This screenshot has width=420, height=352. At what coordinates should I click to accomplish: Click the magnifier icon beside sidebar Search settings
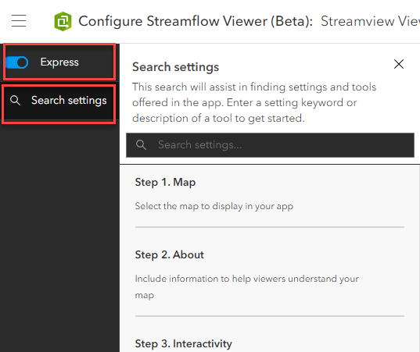15,101
